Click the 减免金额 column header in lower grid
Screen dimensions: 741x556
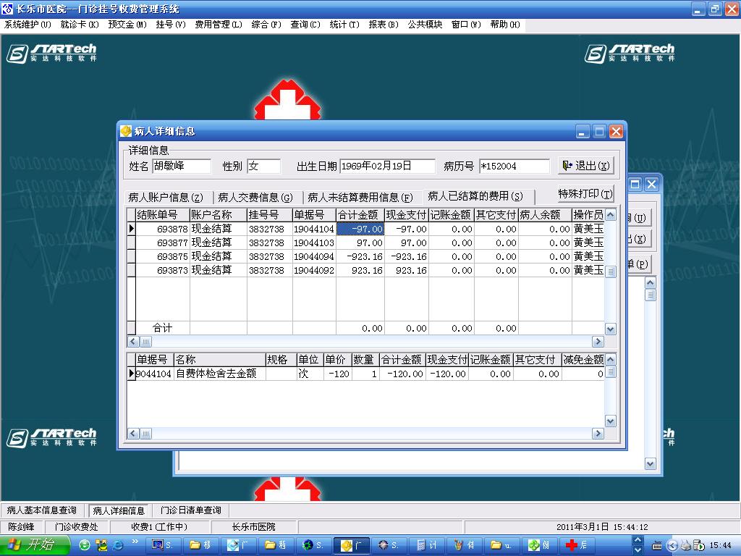(583, 360)
